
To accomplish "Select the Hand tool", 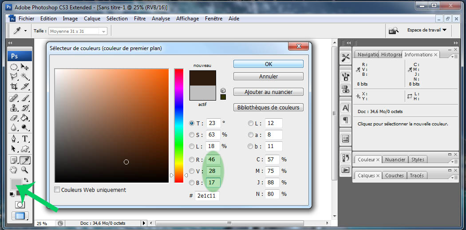I will click(x=14, y=170).
